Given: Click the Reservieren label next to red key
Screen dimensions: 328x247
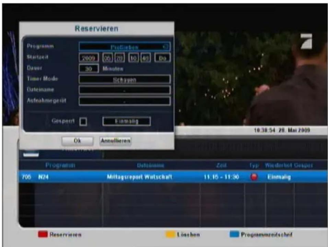Looking at the screenshot, I should 66,235.
